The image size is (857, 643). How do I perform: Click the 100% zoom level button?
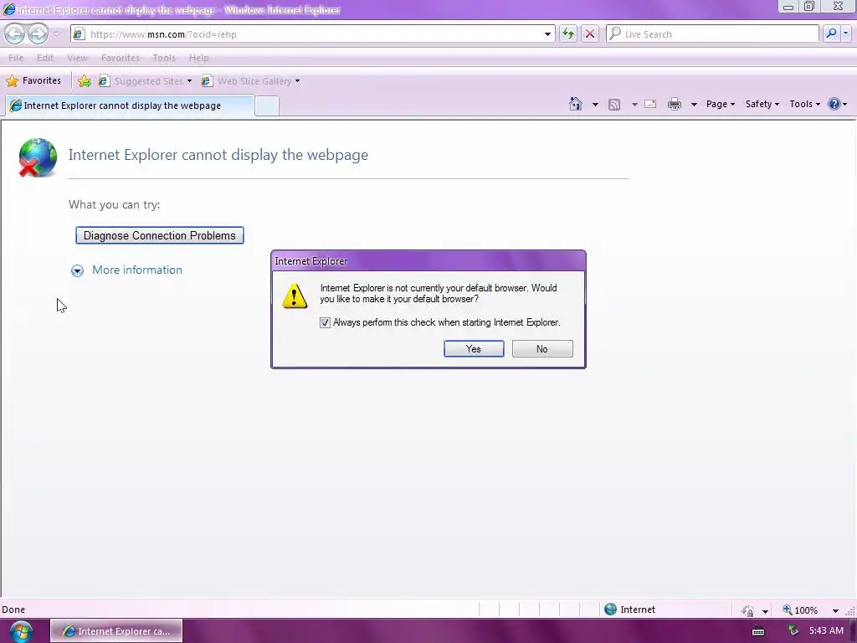[800, 610]
